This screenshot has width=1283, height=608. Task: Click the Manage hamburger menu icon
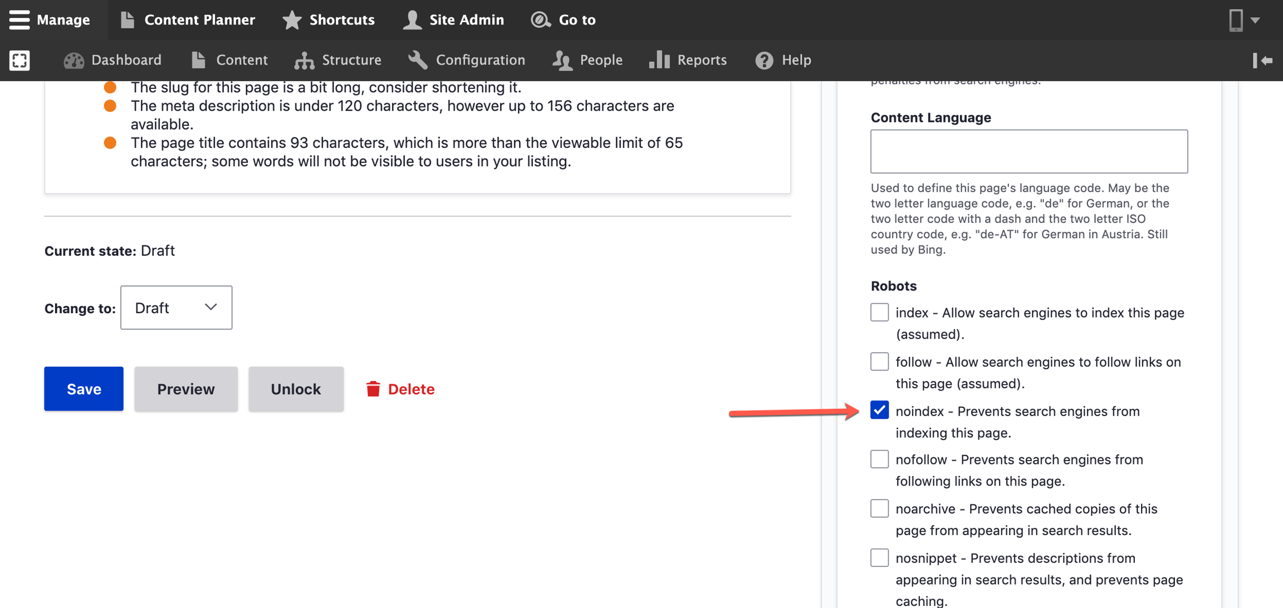19,19
